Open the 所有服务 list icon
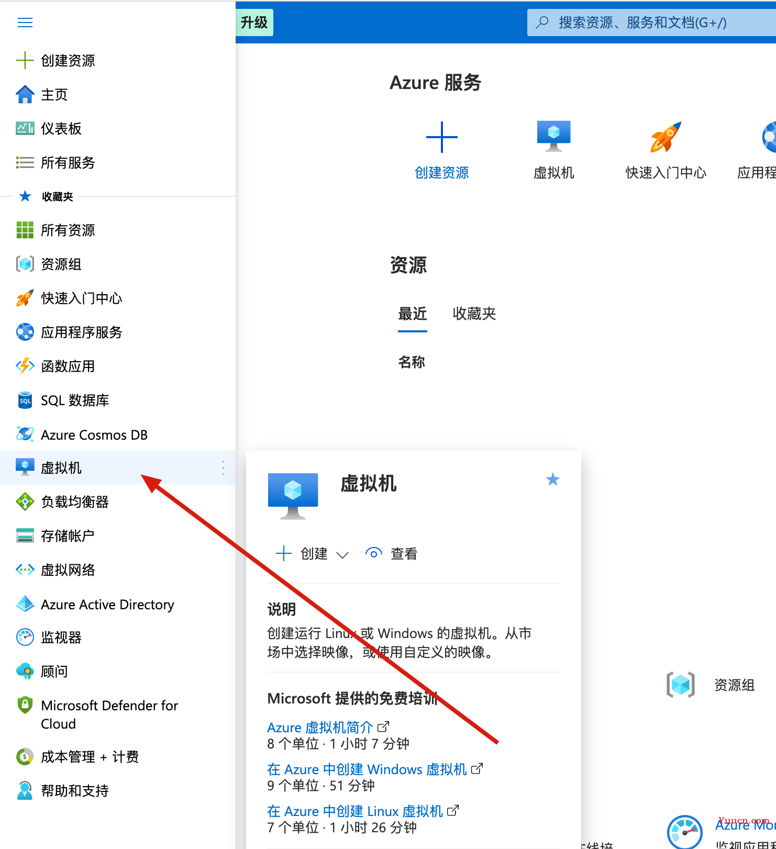This screenshot has height=849, width=776. point(25,162)
